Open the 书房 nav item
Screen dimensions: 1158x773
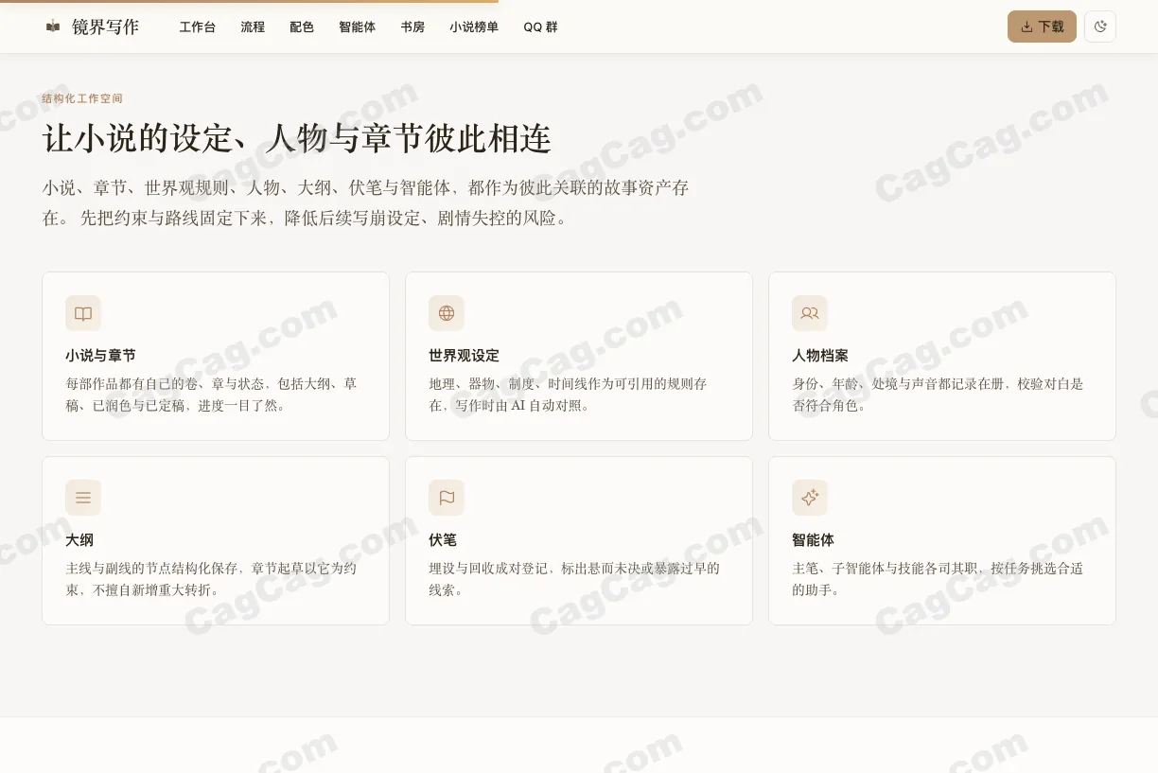(412, 27)
